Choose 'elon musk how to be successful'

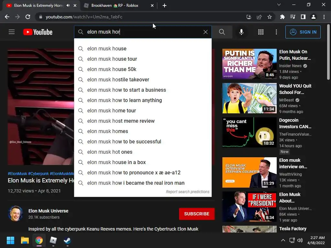(143, 141)
